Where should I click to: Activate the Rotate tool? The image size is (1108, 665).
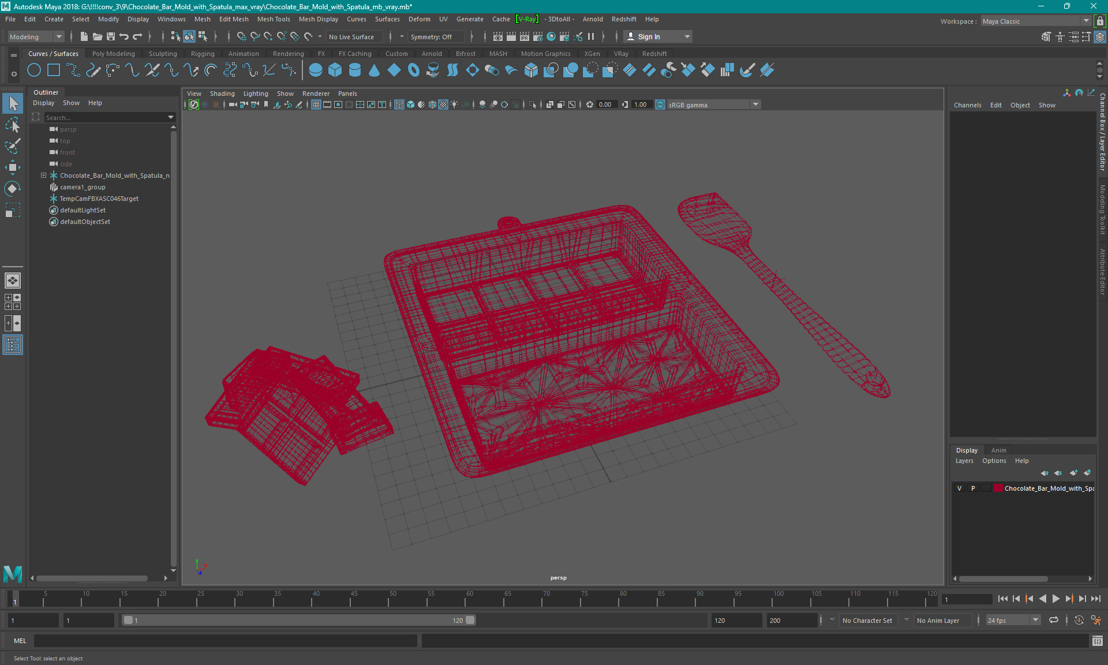pos(13,189)
